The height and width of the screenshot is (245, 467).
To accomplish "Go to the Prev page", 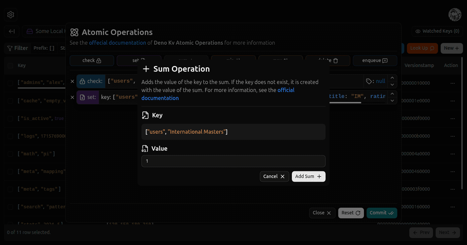I will [421, 232].
